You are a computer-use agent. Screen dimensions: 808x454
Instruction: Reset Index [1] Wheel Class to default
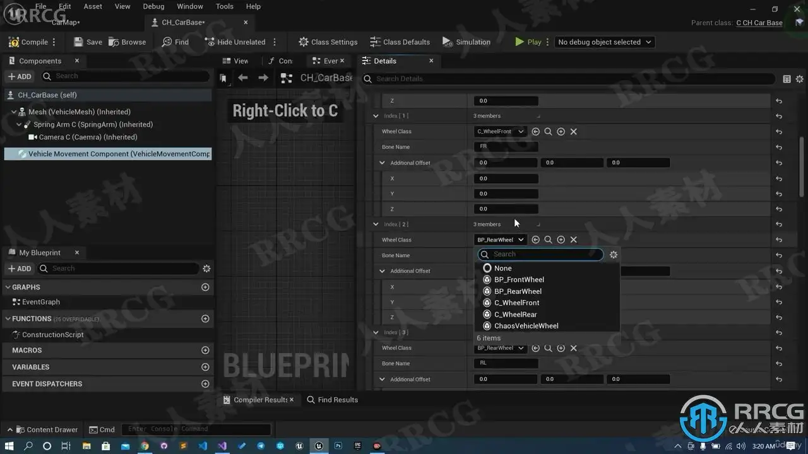tap(779, 132)
